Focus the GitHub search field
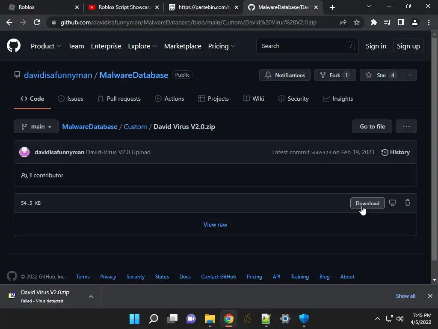438x329 pixels. tap(307, 46)
